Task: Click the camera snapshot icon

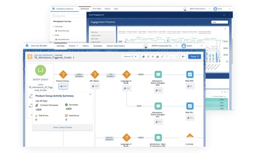Action: 157,57
